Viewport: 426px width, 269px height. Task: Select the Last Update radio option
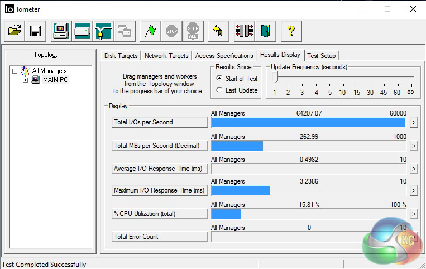pos(219,90)
